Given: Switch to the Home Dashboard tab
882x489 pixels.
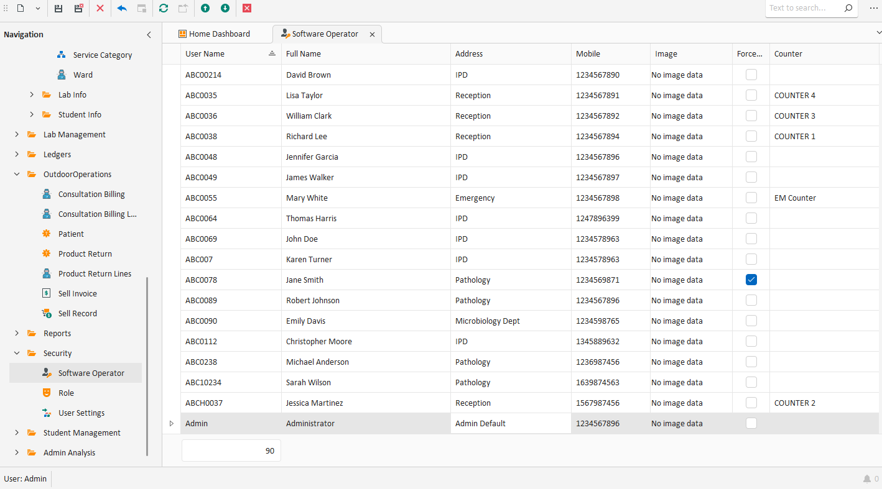Looking at the screenshot, I should point(215,34).
